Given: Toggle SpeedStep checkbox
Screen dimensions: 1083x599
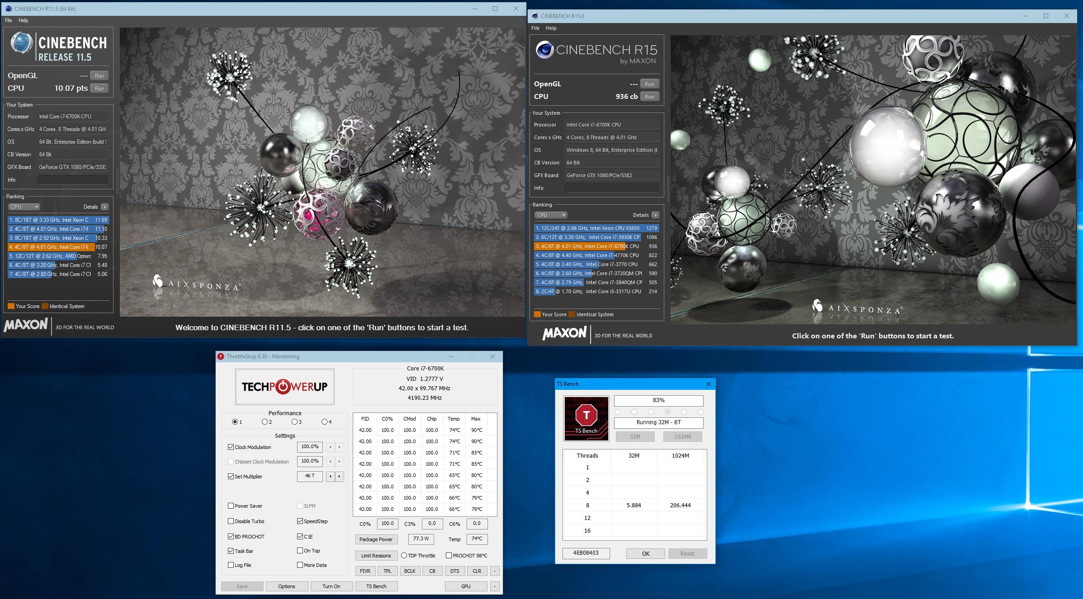Looking at the screenshot, I should click(300, 521).
